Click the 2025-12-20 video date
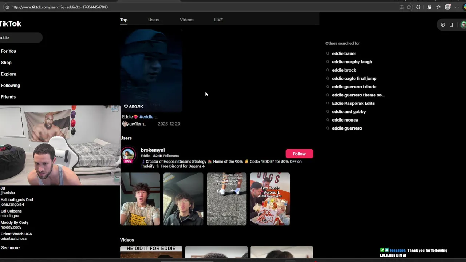This screenshot has width=466, height=262. (169, 124)
